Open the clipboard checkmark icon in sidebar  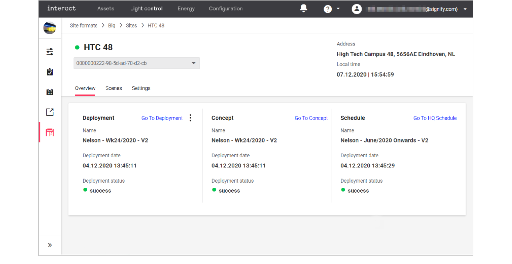(50, 72)
